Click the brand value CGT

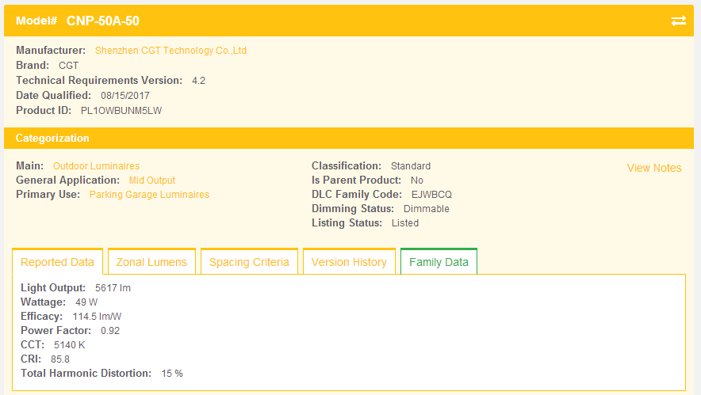(x=68, y=66)
